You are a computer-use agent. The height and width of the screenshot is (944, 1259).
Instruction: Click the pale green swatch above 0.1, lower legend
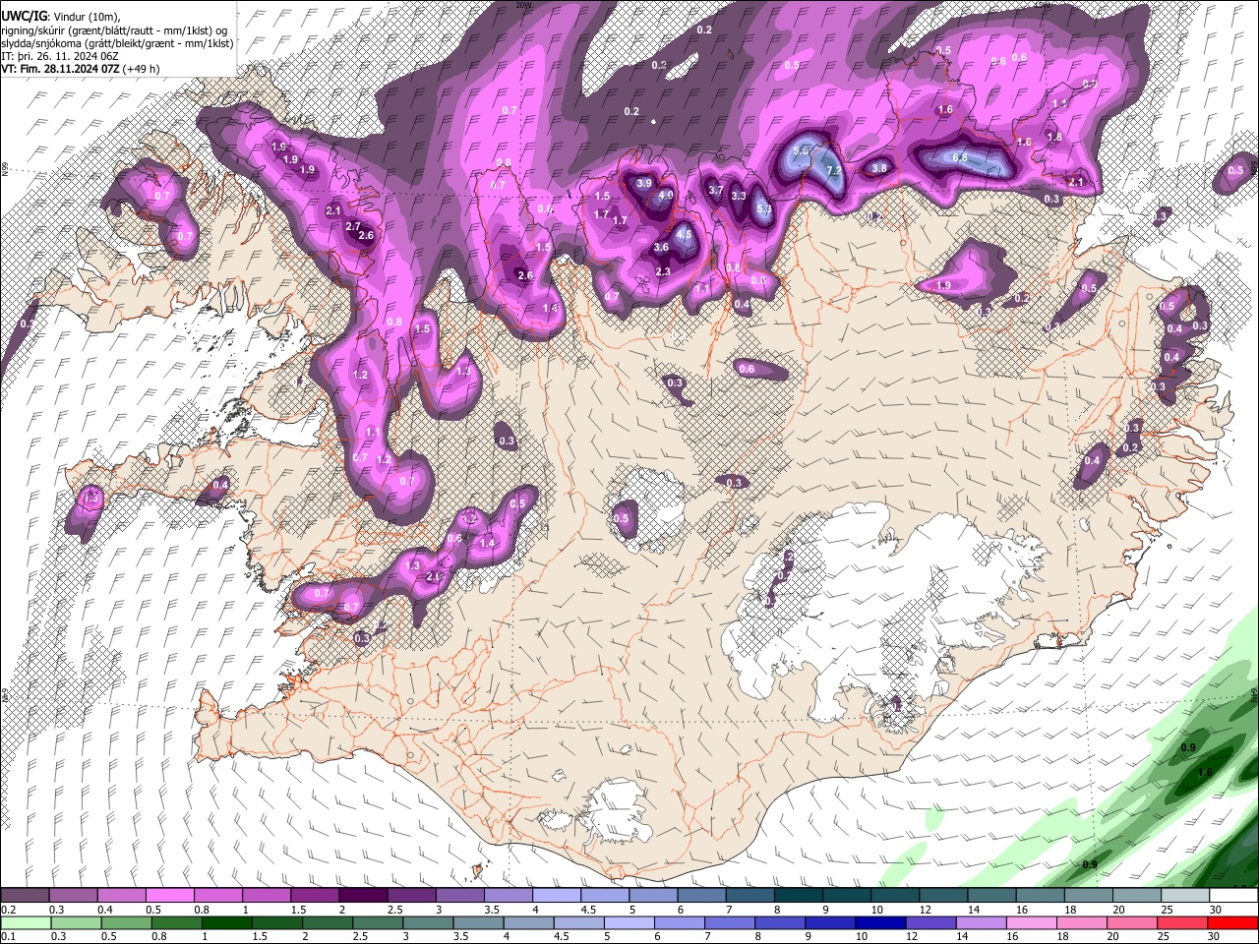pyautogui.click(x=25, y=922)
